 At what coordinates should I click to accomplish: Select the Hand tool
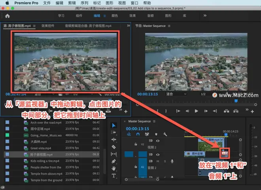tap(113, 168)
